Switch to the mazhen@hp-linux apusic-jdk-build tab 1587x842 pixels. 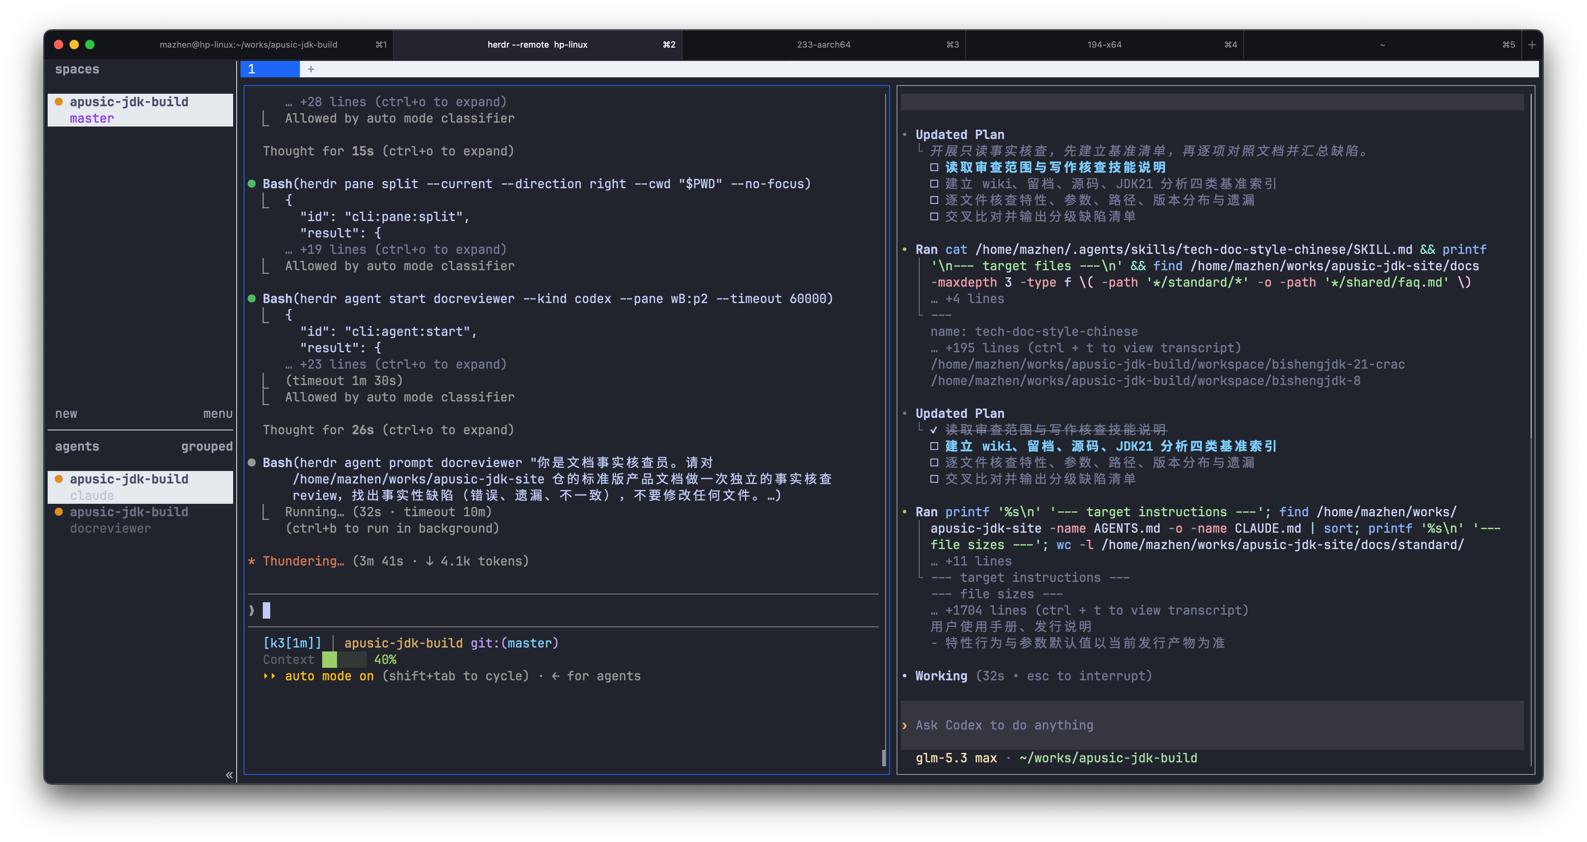click(248, 45)
